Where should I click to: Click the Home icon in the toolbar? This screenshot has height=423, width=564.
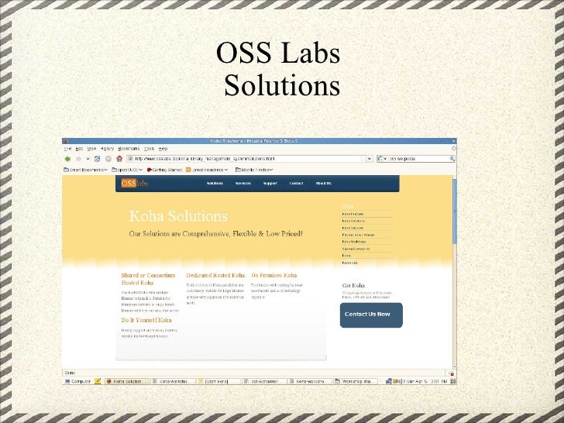point(119,159)
